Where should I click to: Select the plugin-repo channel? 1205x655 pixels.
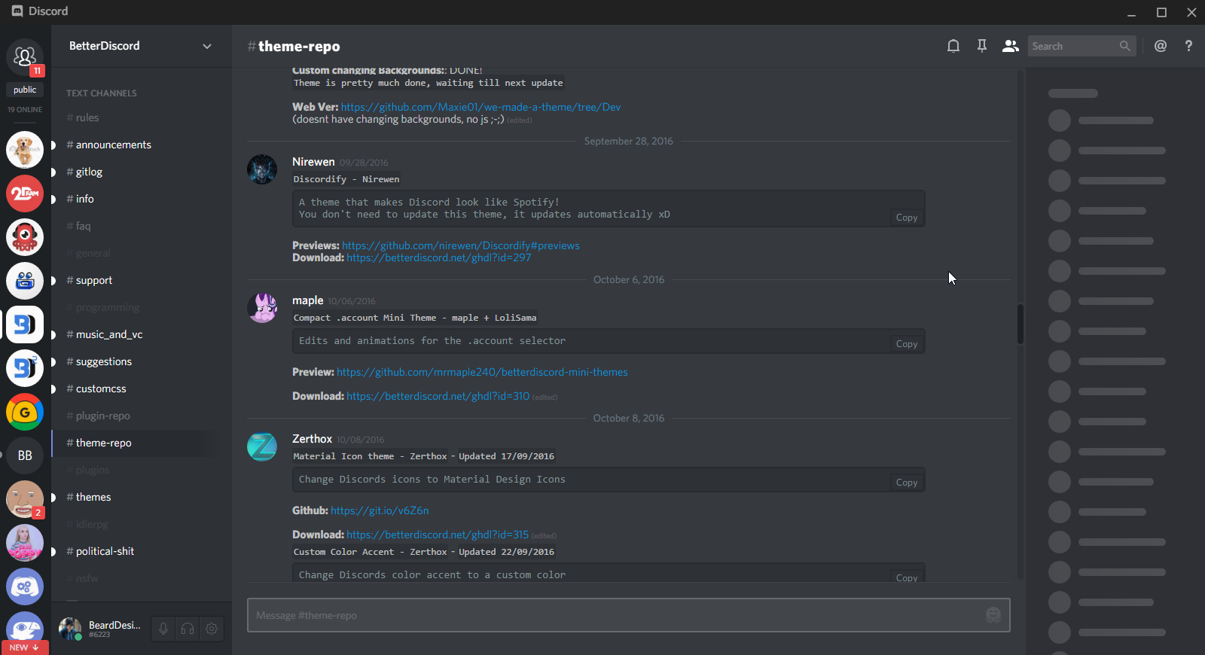point(142,416)
